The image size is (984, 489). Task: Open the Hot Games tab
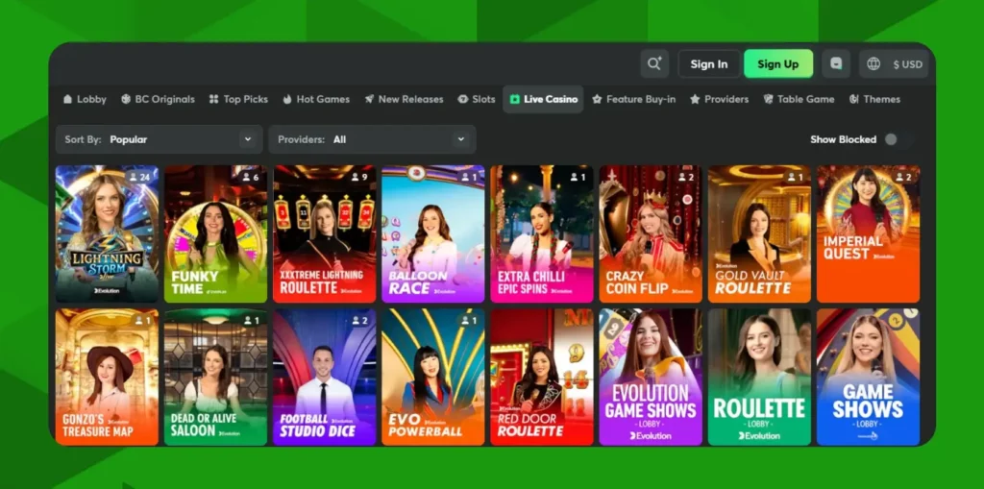point(316,99)
